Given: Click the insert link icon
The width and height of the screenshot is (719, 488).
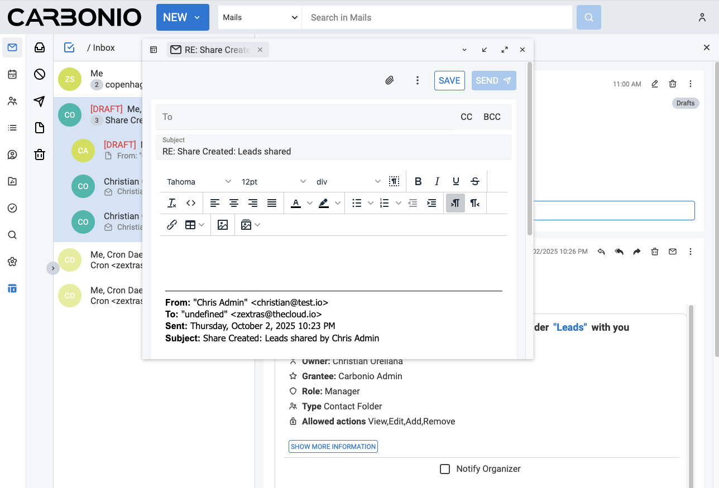Looking at the screenshot, I should (x=172, y=225).
